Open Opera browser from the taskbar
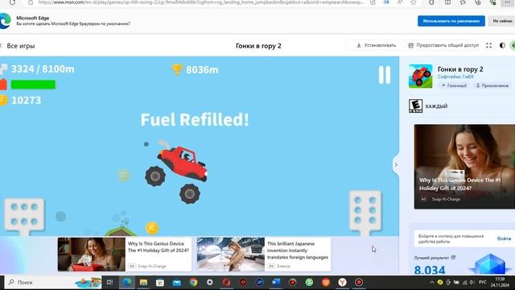Screen dimensions: 515x290 [226, 282]
